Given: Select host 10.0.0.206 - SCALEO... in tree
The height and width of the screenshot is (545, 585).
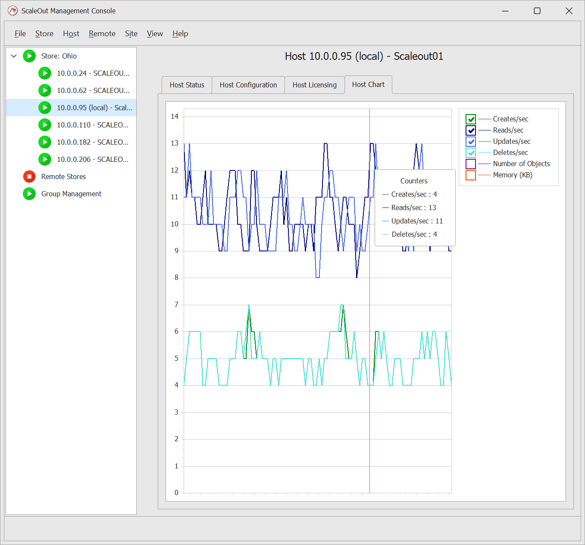Looking at the screenshot, I should point(93,159).
